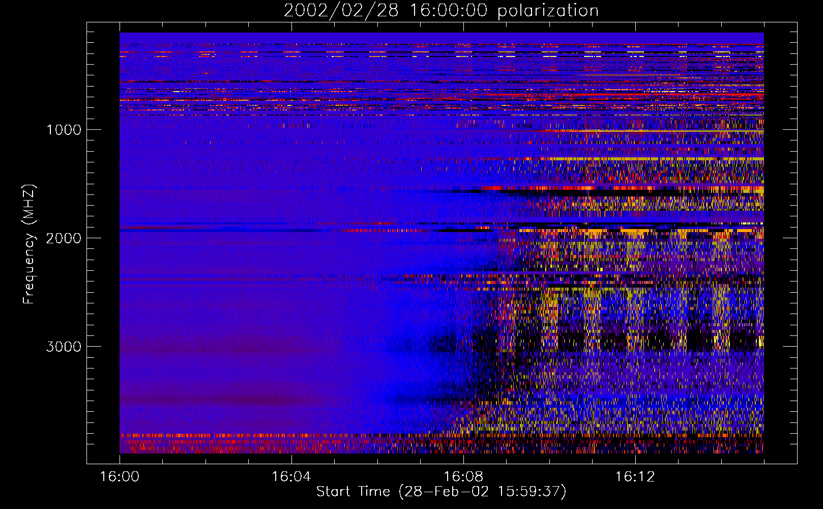The image size is (823, 509).
Task: Select the 1000 frequency tick label
Action: [64, 129]
